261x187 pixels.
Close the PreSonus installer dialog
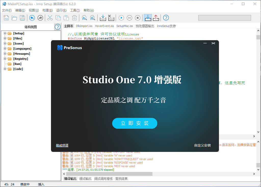(213, 43)
